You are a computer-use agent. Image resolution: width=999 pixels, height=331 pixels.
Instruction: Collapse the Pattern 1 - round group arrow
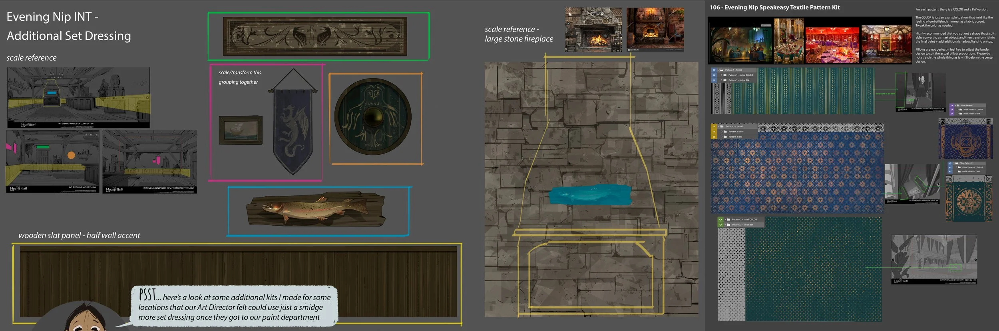pos(718,126)
